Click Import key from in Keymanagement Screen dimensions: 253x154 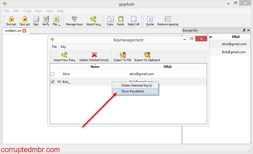64,56
